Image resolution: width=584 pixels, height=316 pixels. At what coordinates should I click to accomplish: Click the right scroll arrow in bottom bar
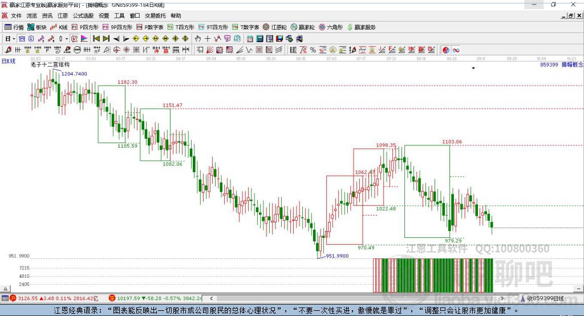tap(502, 298)
